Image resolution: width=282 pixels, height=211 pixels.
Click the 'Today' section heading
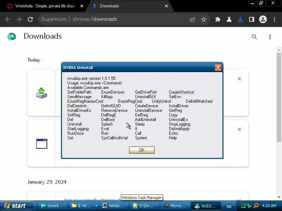34,60
